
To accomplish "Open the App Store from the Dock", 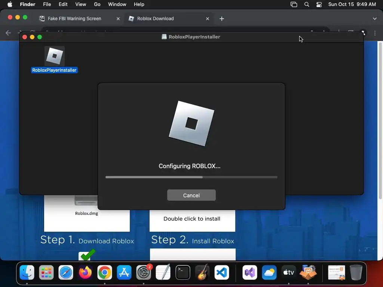I will [x=124, y=272].
